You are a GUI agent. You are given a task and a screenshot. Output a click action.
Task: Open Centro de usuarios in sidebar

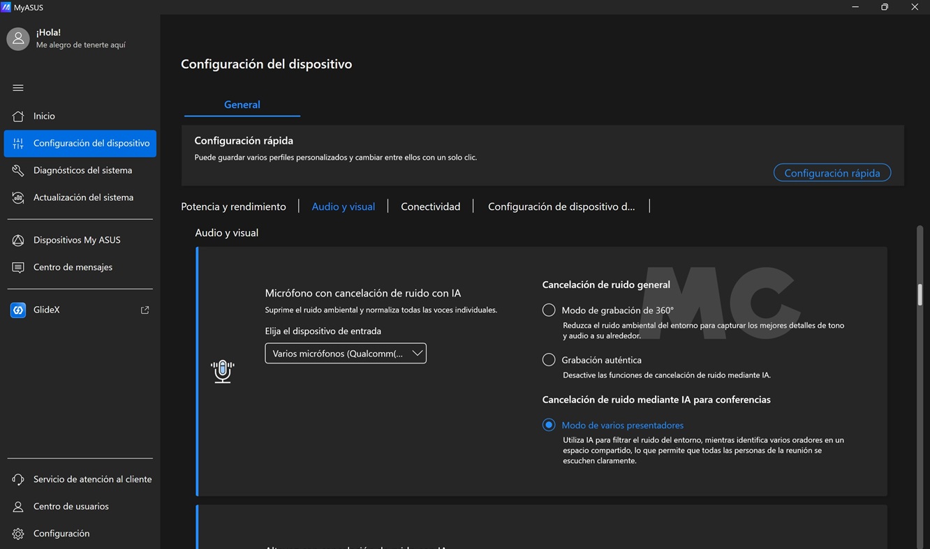[71, 506]
